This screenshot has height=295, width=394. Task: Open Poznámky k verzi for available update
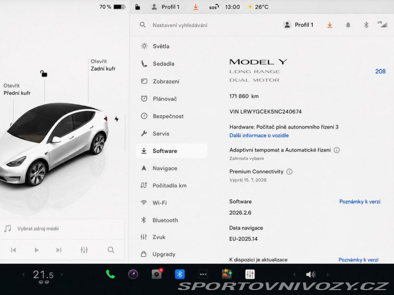click(358, 259)
